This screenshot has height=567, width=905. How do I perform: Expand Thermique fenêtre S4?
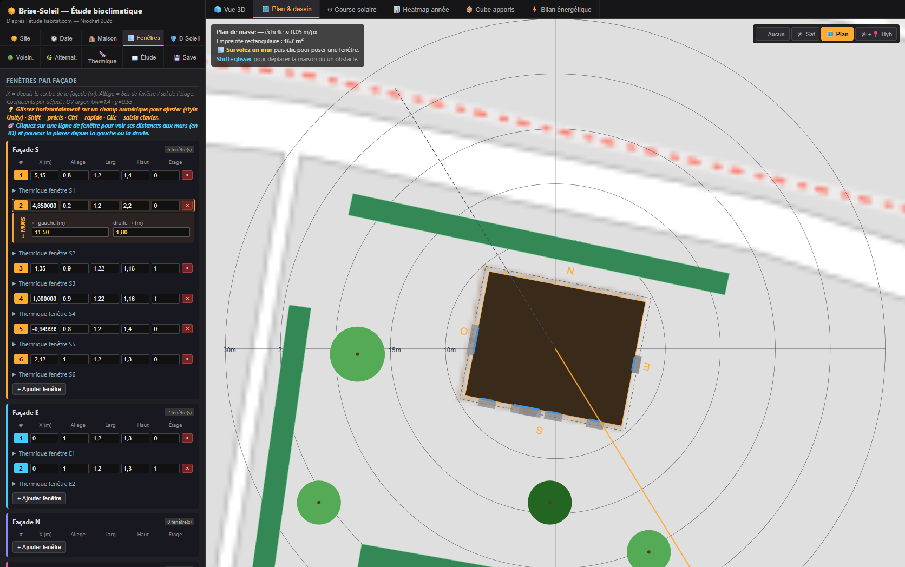(x=44, y=314)
